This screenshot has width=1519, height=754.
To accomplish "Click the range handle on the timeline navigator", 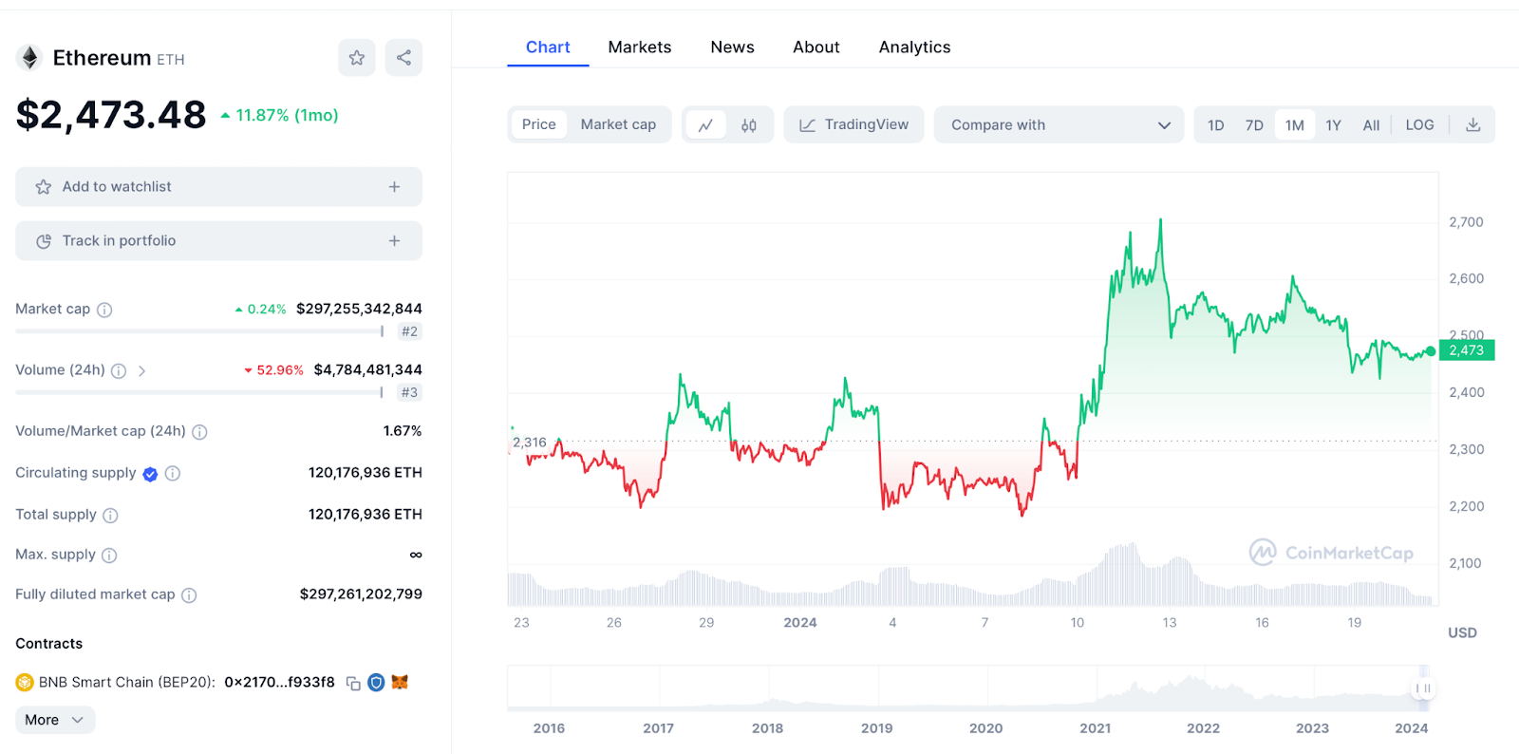I will (1423, 688).
